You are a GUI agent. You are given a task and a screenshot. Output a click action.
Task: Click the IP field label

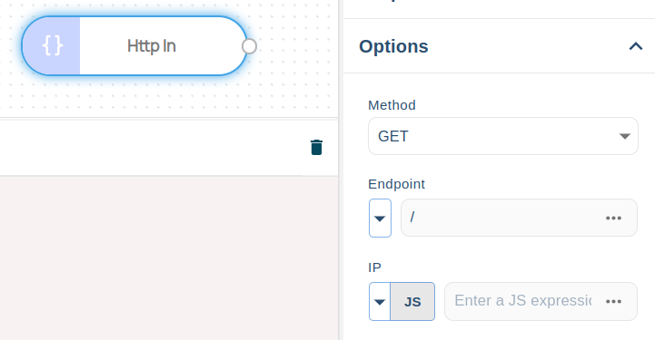click(x=374, y=267)
